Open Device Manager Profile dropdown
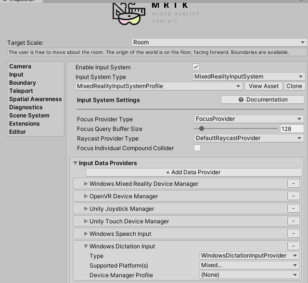Image resolution: width=308 pixels, height=283 pixels. [249, 275]
